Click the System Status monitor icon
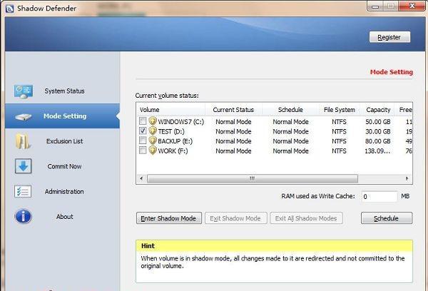428x291 pixels. [24, 91]
